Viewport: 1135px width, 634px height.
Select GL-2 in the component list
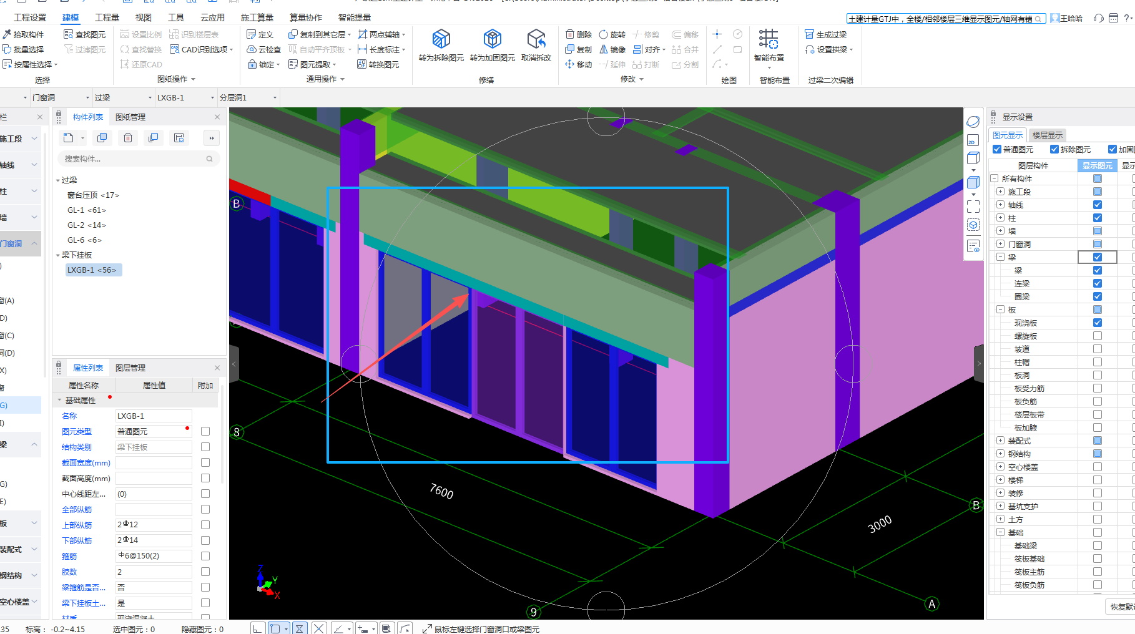[x=87, y=225]
